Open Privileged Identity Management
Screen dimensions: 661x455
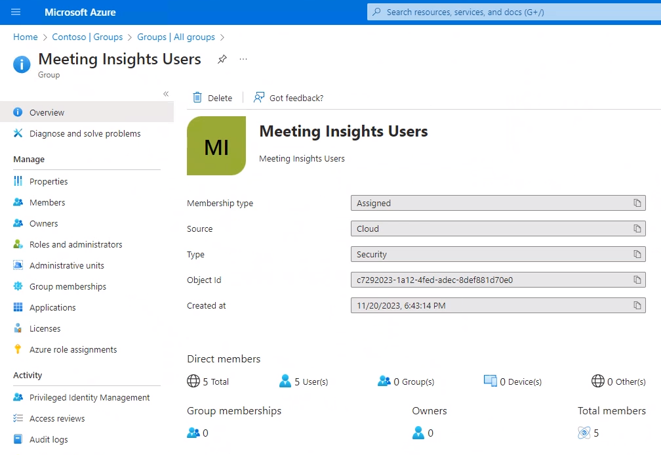point(89,398)
